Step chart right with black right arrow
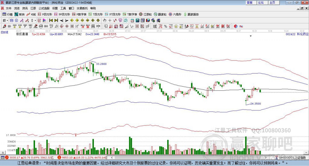This screenshot has height=166, width=309. pyautogui.click(x=67, y=20)
